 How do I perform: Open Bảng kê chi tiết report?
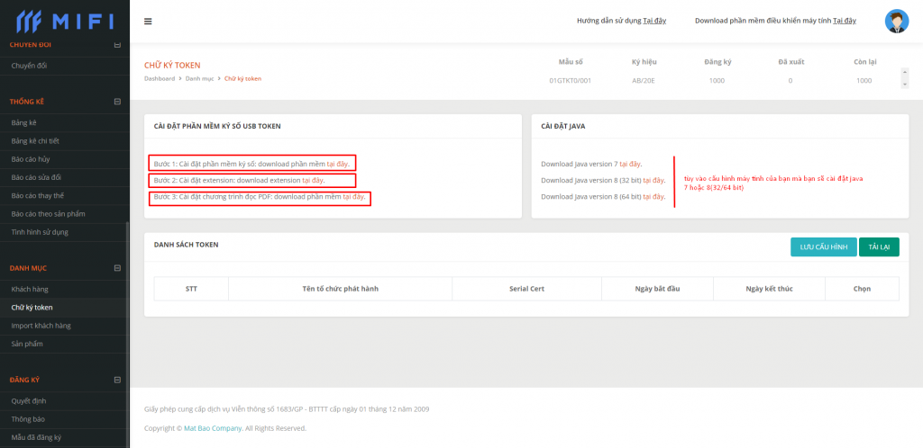(x=35, y=141)
